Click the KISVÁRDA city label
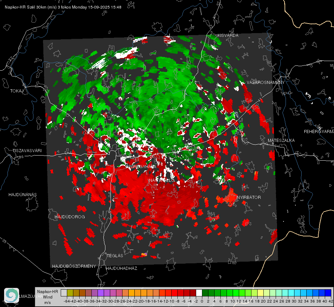This screenshot has width=334, height=307. click(228, 35)
